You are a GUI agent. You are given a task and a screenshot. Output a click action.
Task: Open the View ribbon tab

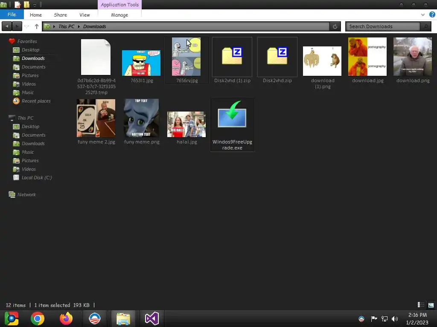[84, 15]
